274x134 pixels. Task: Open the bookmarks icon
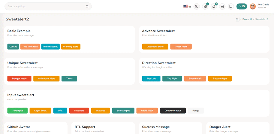(231, 6)
